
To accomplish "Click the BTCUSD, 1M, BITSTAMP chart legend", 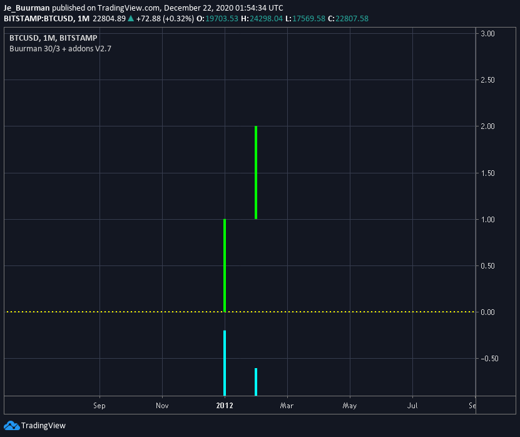I will (x=53, y=38).
